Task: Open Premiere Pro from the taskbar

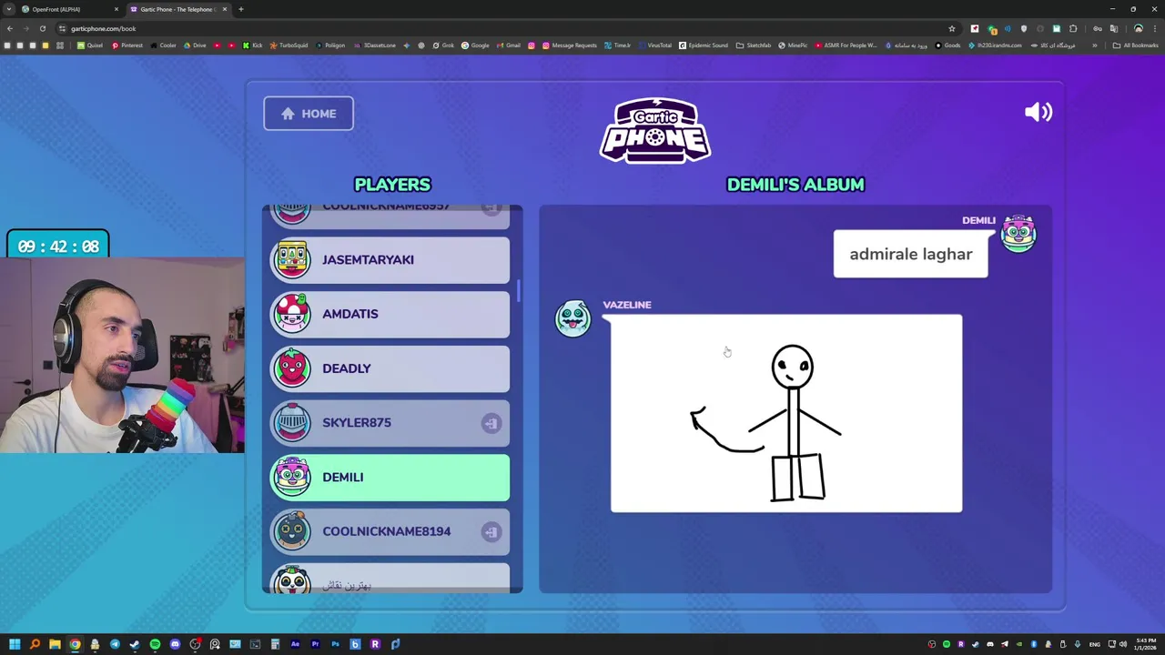Action: click(315, 644)
